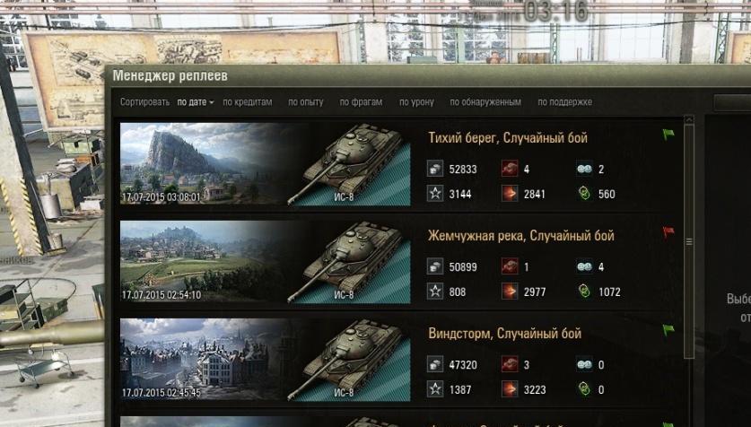Sort replays 'по обнаруженным'
This screenshot has width=751, height=427.
pos(485,102)
